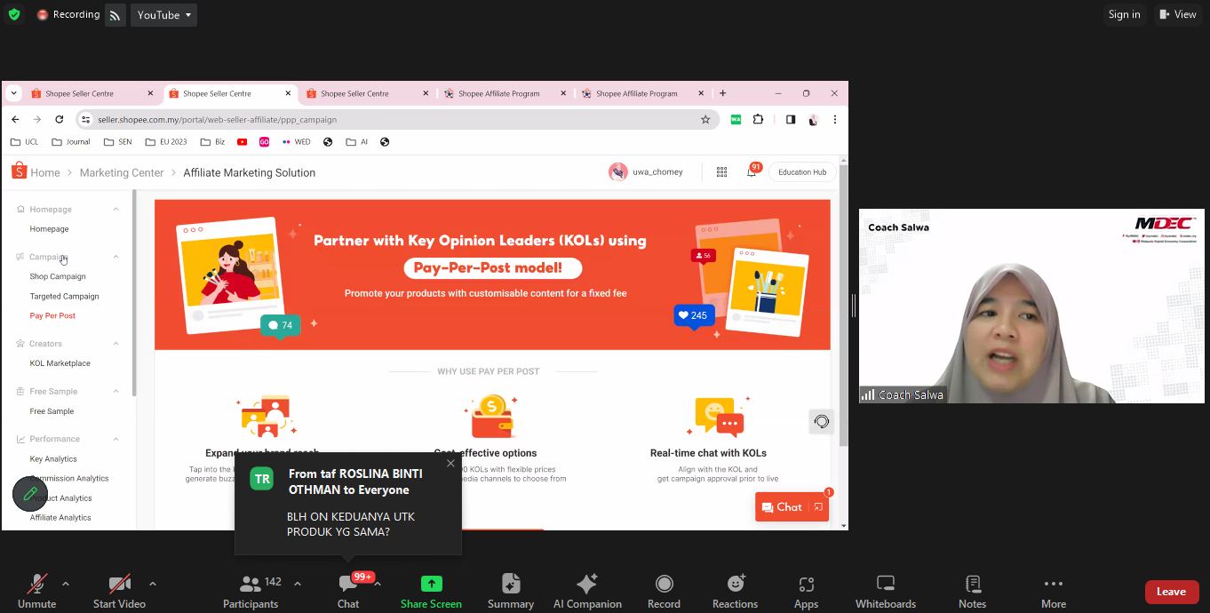Open Reactions menu
Viewport: 1210px width, 613px height.
735,591
